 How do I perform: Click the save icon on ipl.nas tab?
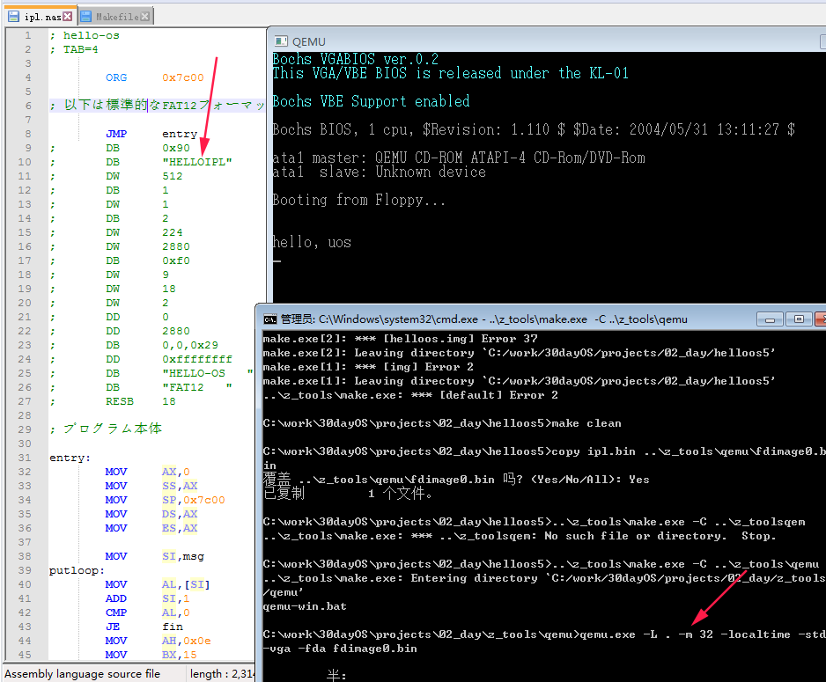coord(14,17)
